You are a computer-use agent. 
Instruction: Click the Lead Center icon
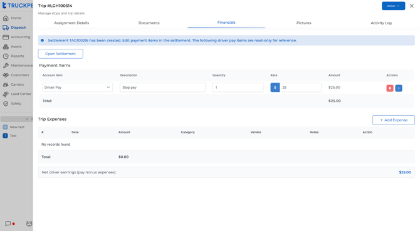6,94
